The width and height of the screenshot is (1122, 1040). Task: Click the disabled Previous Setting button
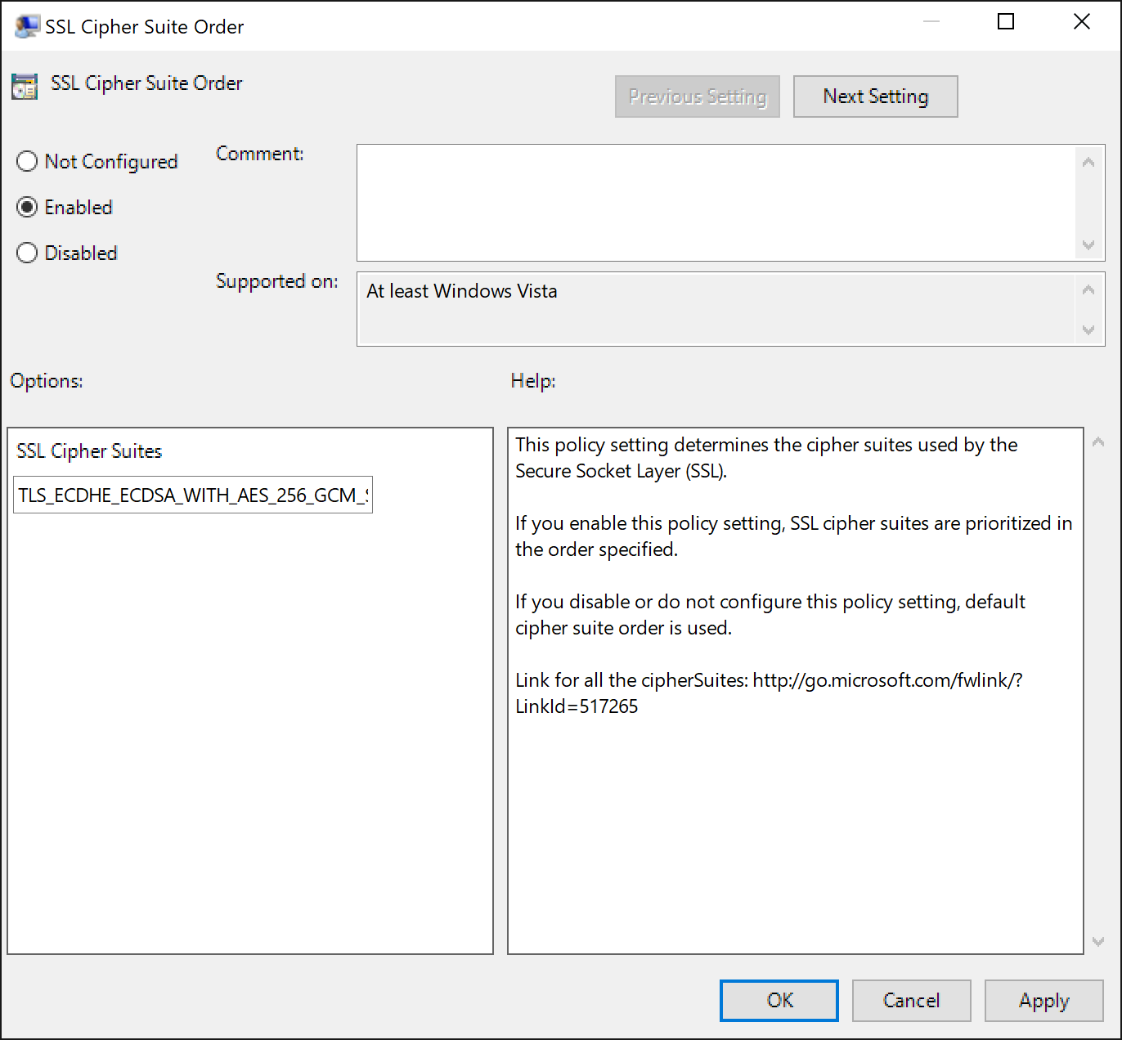pyautogui.click(x=697, y=96)
